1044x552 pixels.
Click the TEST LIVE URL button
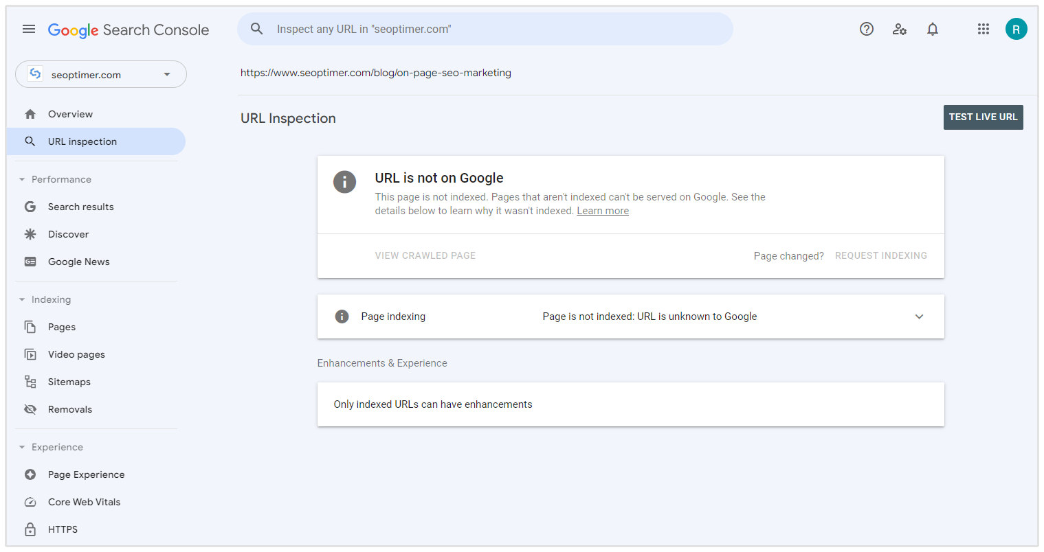click(x=983, y=117)
